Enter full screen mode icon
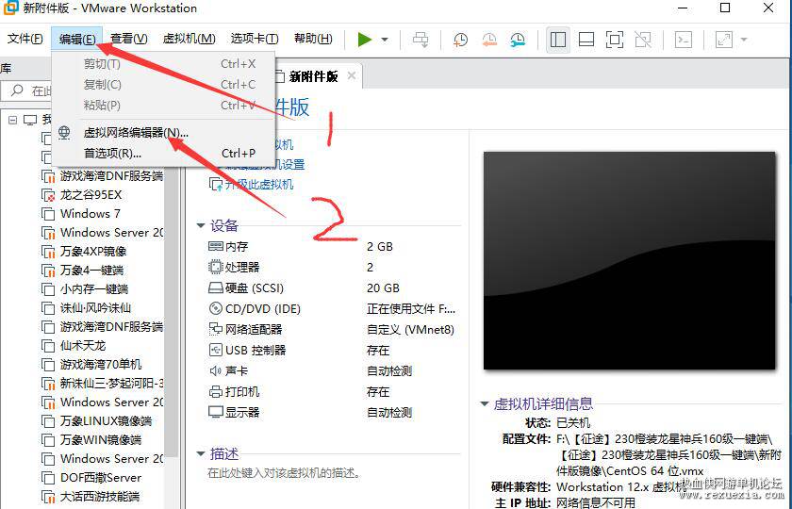The height and width of the screenshot is (509, 792). coord(615,40)
